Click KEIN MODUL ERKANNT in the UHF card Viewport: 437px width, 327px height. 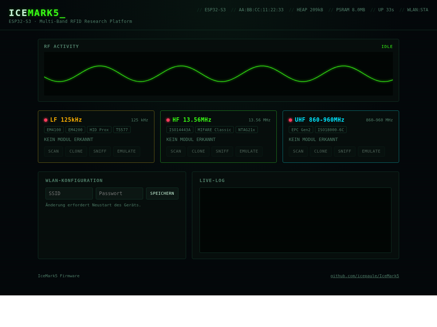coord(313,140)
